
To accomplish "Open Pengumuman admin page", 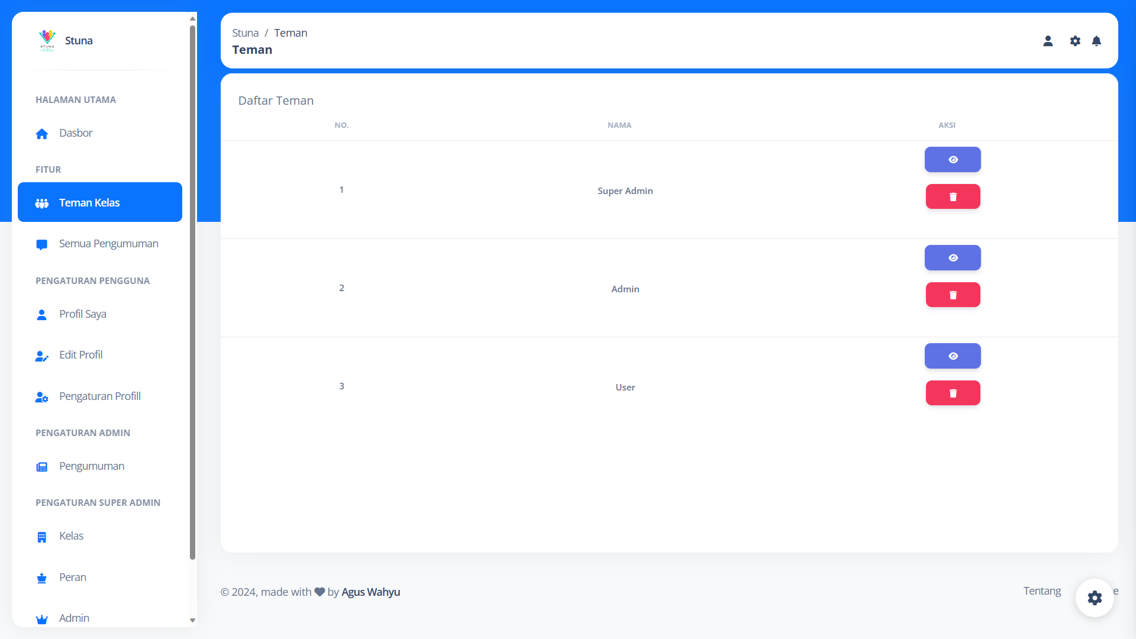I will click(100, 466).
